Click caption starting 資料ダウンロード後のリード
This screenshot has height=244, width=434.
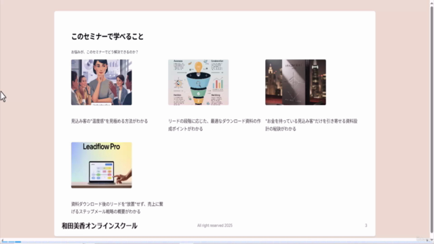point(117,208)
